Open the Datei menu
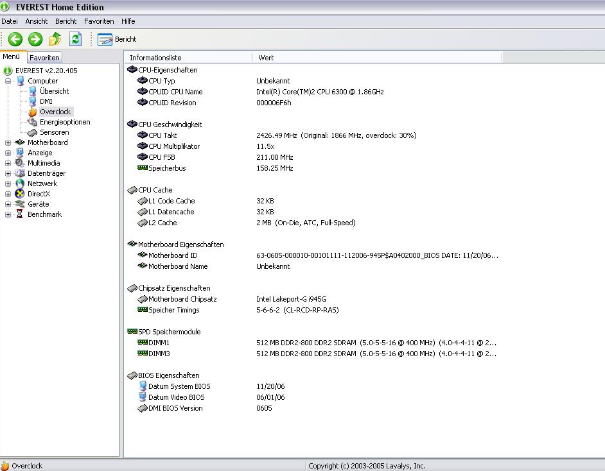Image resolution: width=605 pixels, height=471 pixels. pos(10,21)
